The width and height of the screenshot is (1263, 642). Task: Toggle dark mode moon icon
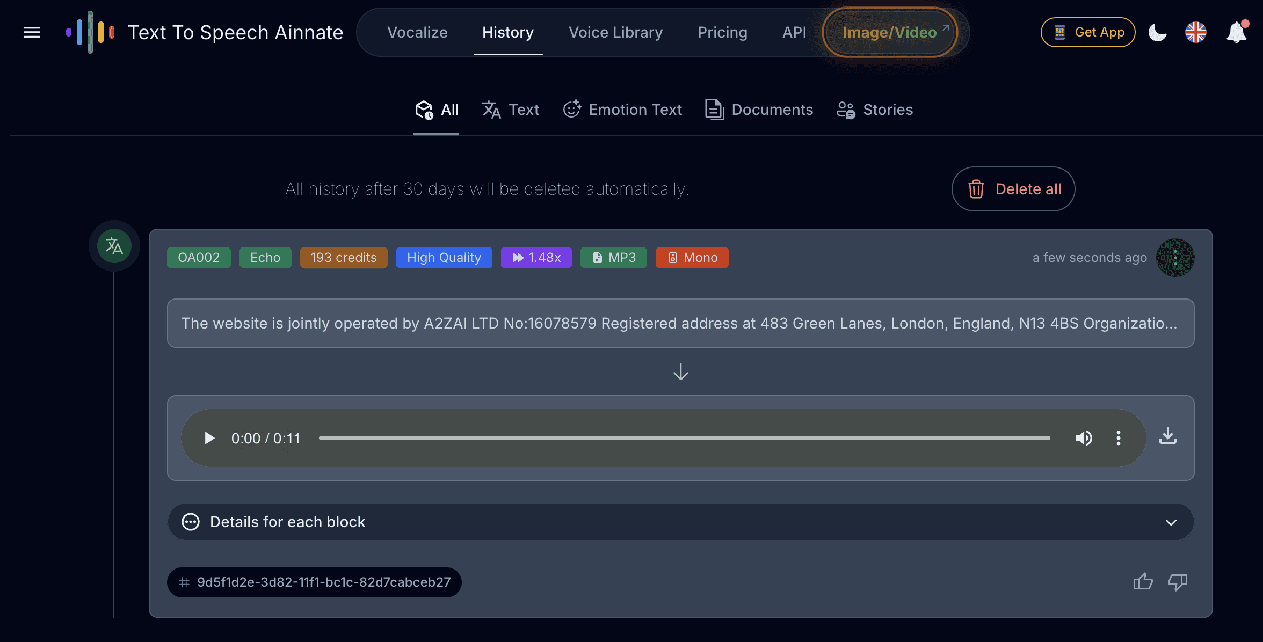[1157, 32]
